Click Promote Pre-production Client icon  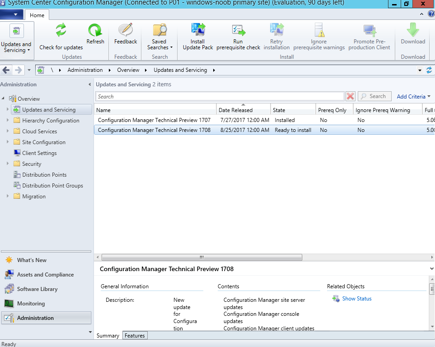point(369,30)
